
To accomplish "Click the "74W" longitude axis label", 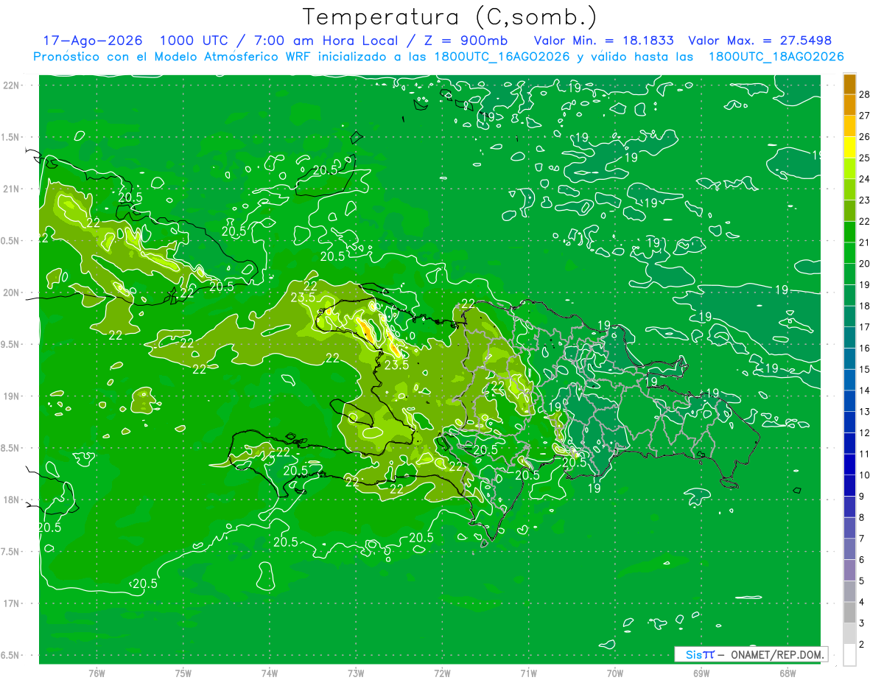I will pyautogui.click(x=269, y=673).
